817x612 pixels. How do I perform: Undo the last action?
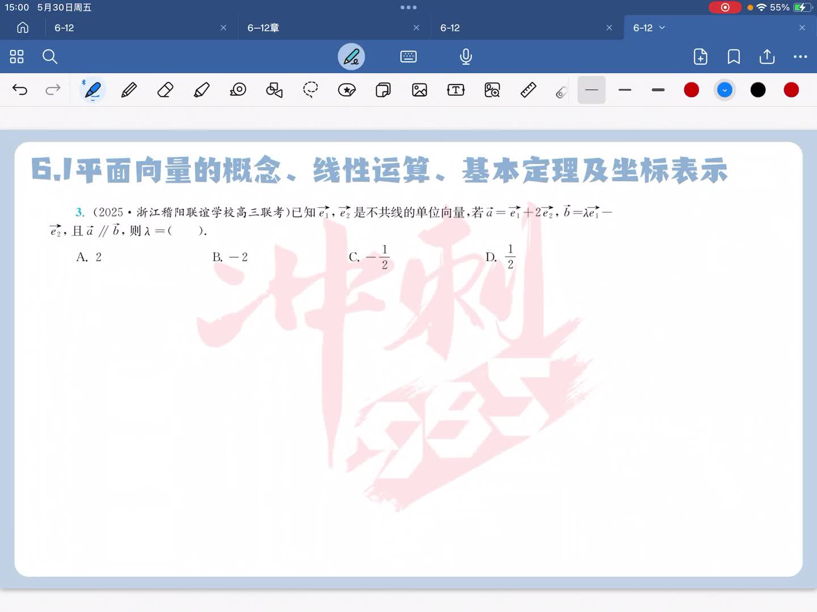(20, 90)
